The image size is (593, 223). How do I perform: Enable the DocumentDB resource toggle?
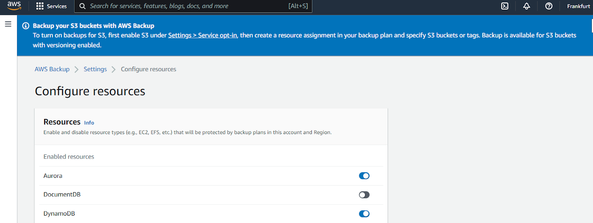coord(364,195)
